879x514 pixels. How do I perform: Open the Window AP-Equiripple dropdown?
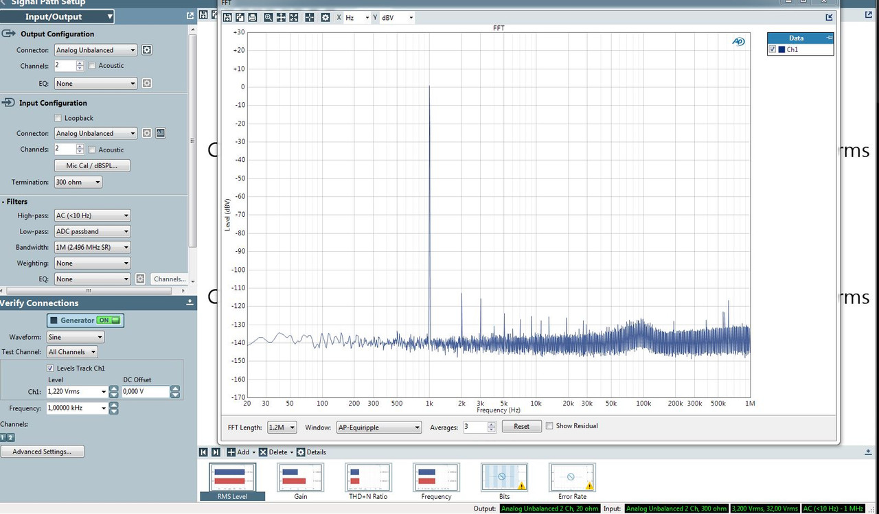(x=378, y=427)
